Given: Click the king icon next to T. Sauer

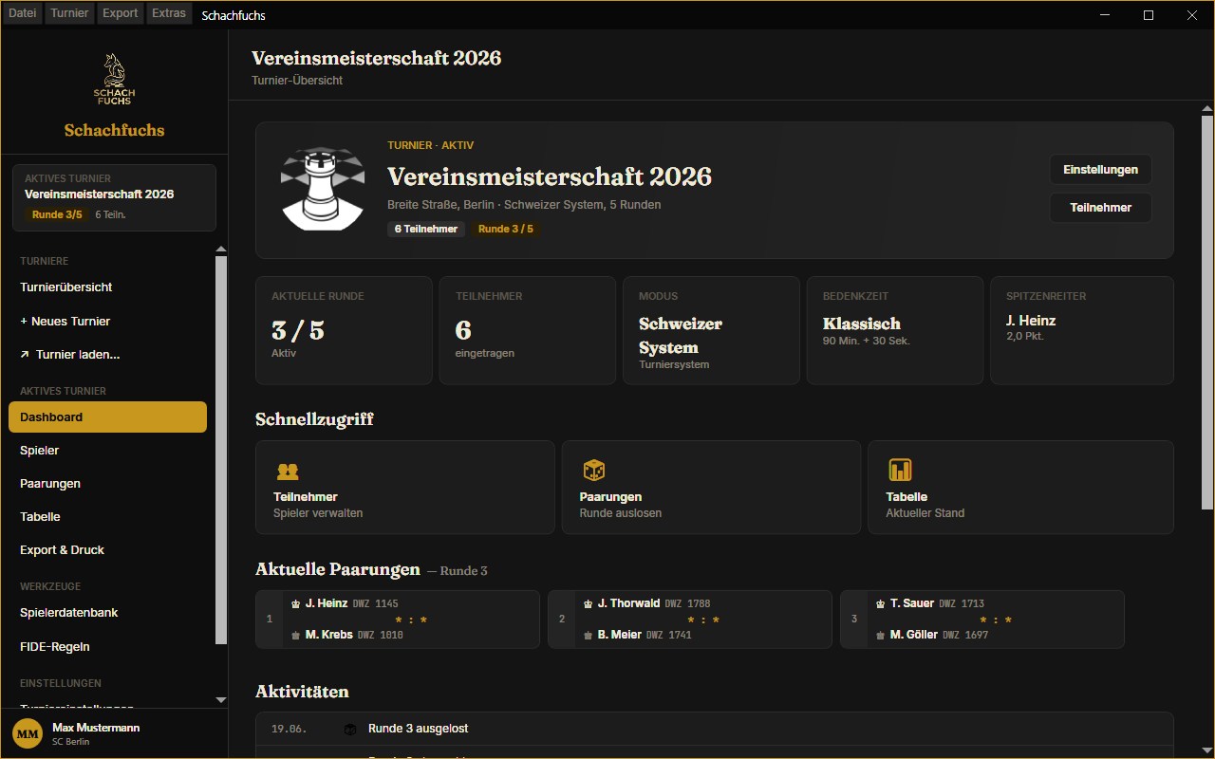Looking at the screenshot, I should 880,603.
